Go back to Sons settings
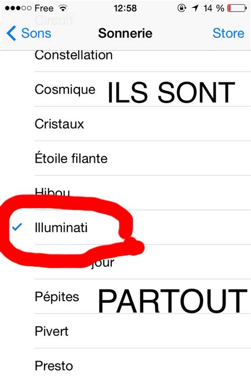 (x=29, y=33)
